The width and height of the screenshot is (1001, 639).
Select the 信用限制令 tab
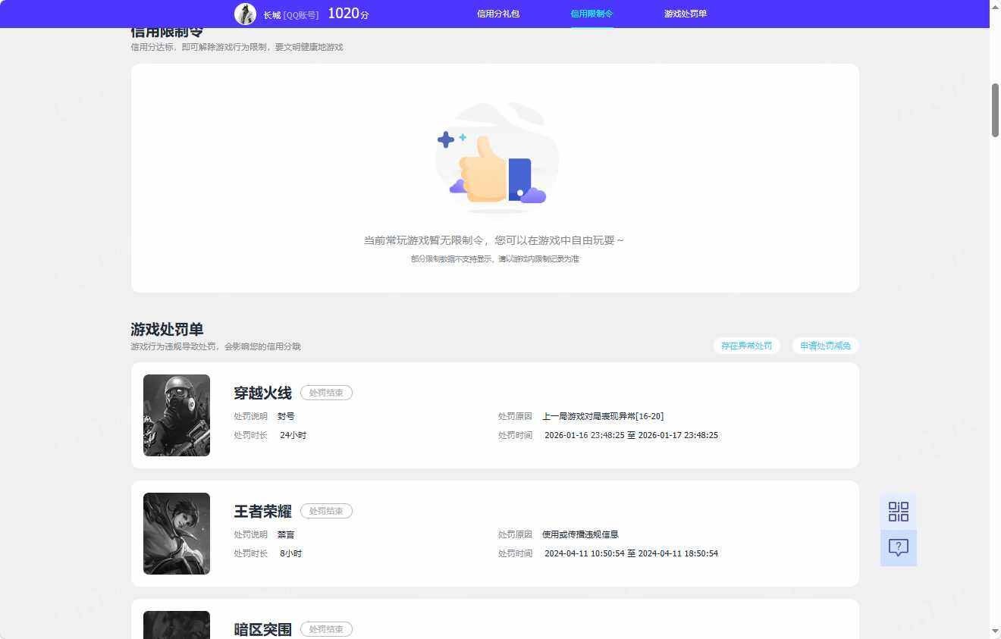591,14
